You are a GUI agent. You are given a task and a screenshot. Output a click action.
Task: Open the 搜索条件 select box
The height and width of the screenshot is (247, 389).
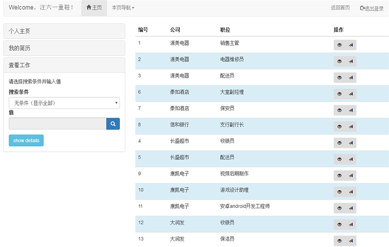click(64, 103)
